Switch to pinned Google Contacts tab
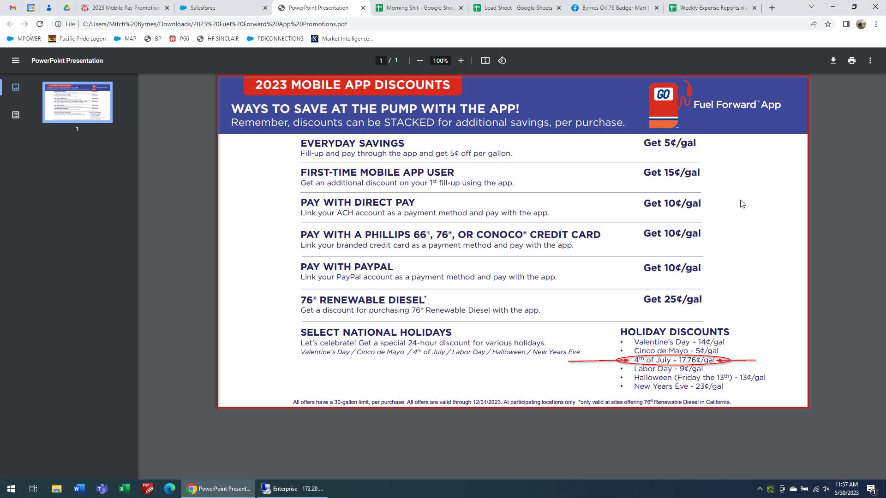Screen dimensions: 886x498 [x=49, y=8]
